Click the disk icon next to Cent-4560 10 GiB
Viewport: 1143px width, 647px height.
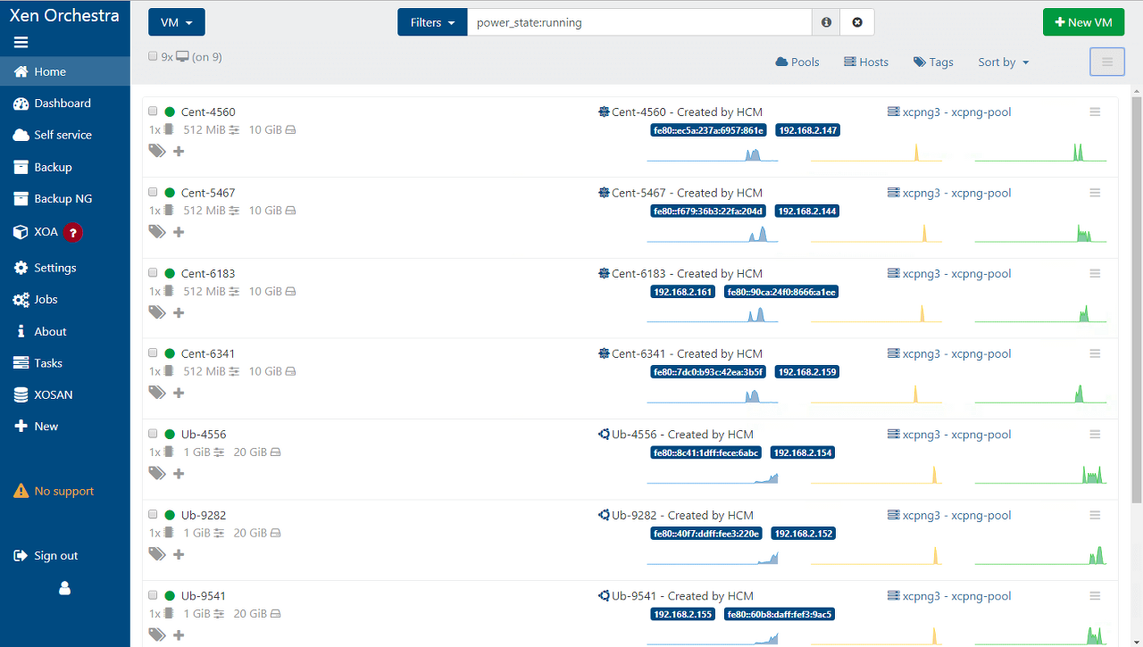coord(290,130)
